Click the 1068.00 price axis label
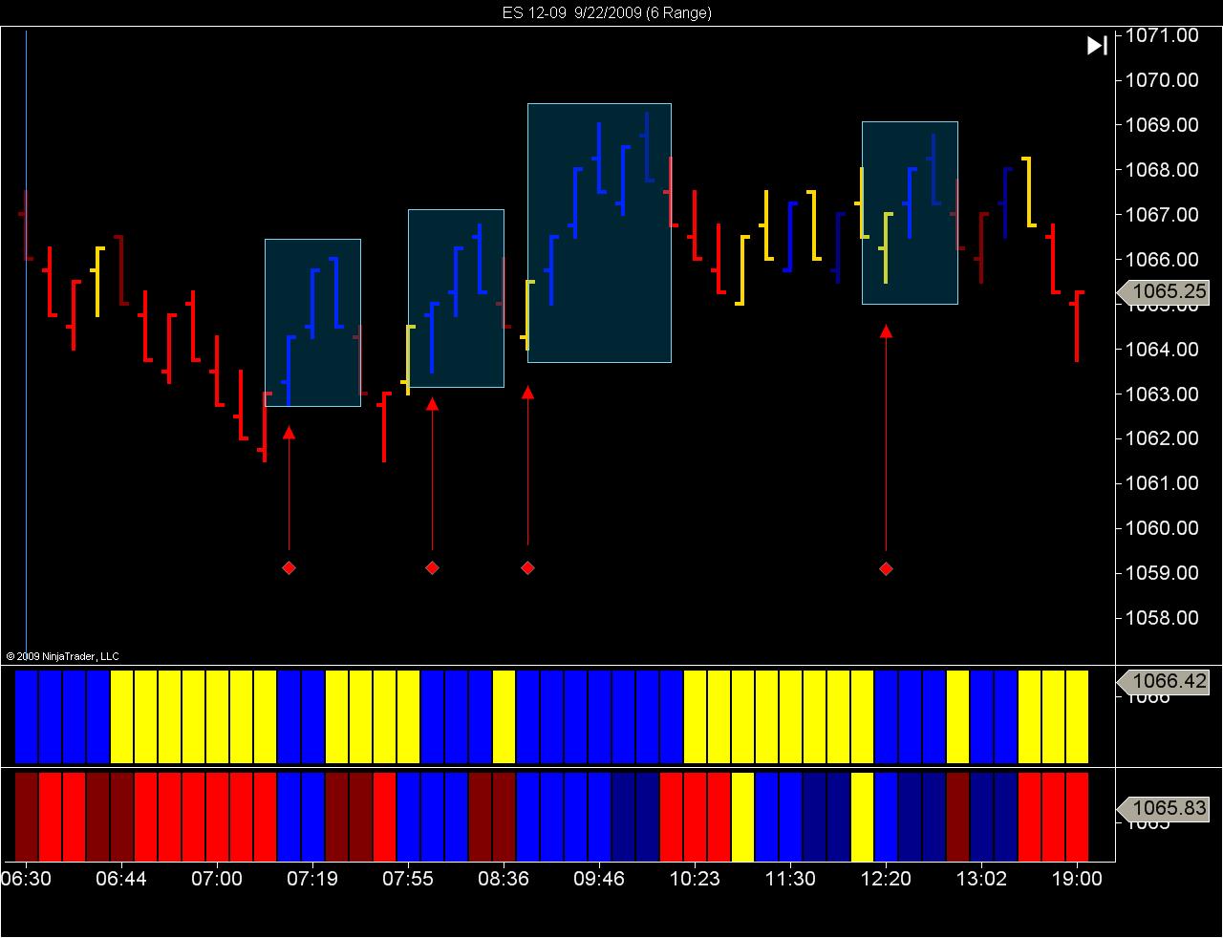1223x938 pixels. (x=1162, y=170)
